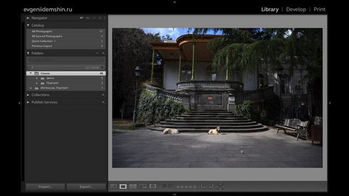Click the Export button

[x=86, y=187]
